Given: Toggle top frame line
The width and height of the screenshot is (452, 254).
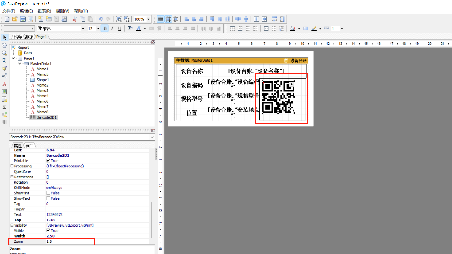Looking at the screenshot, I should click(232, 28).
